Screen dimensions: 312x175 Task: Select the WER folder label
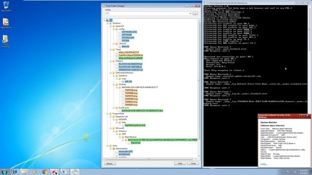(x=124, y=134)
